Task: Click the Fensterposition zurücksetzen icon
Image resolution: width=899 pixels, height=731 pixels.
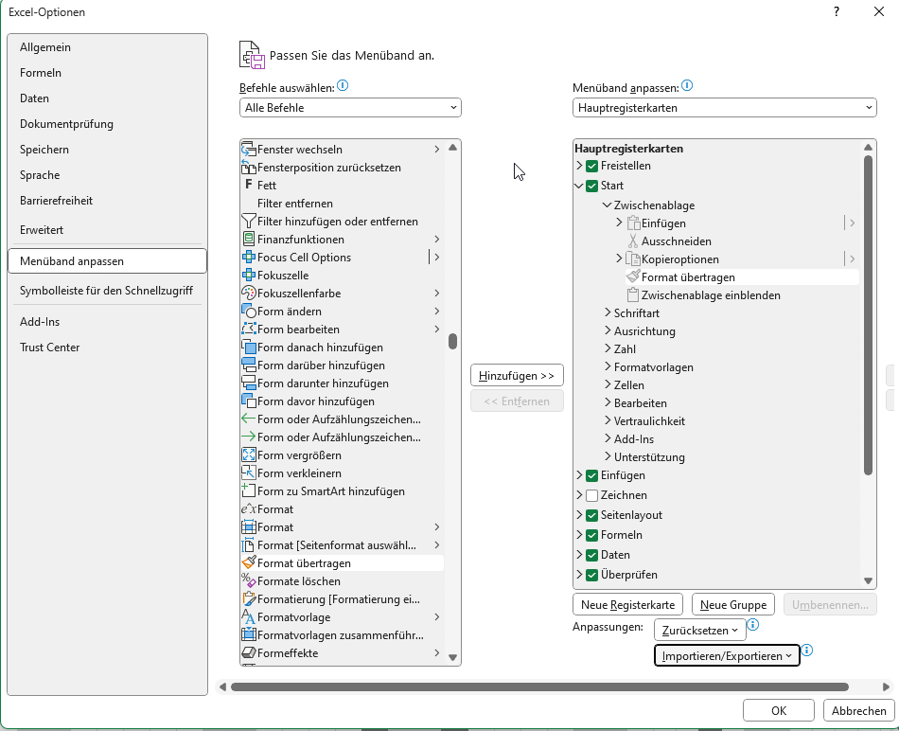Action: 248,168
